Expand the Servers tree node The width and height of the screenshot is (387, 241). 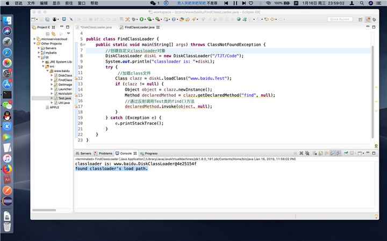click(x=39, y=48)
